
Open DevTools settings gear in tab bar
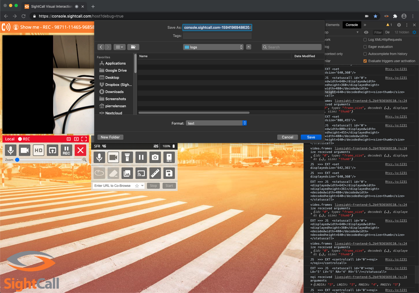399,25
